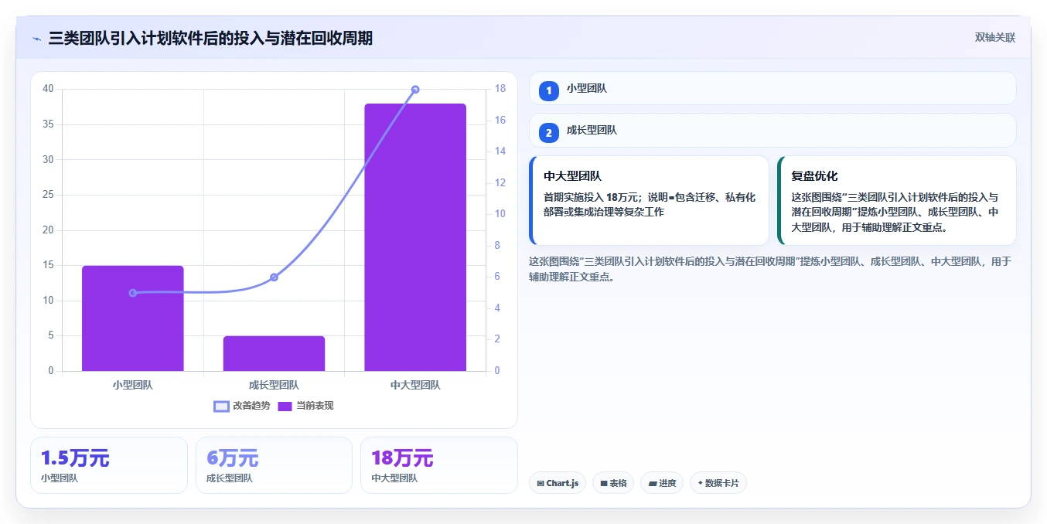Expand the 成长型团队 numbered item
Viewport: 1047px width, 524px height.
pos(772,131)
